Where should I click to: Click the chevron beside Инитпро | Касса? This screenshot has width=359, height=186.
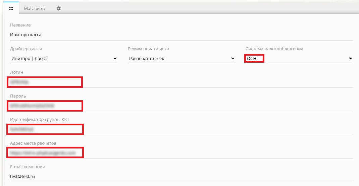point(115,59)
